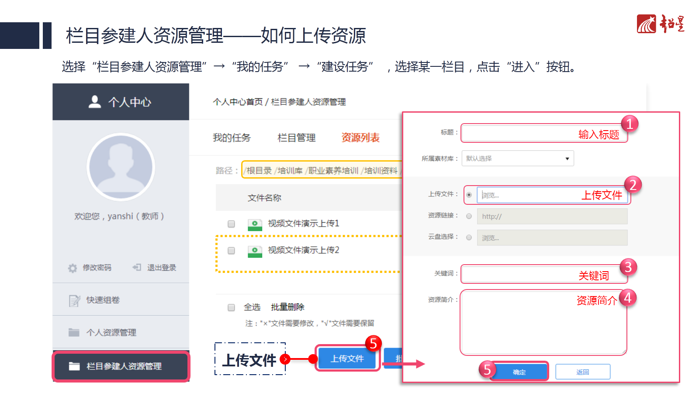The height and width of the screenshot is (393, 699).
Task: Open the 个人资源管理 menu item
Action: pyautogui.click(x=121, y=332)
